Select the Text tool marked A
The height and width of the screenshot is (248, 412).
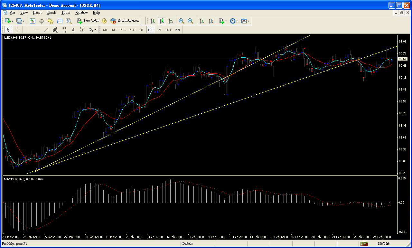click(x=73, y=30)
